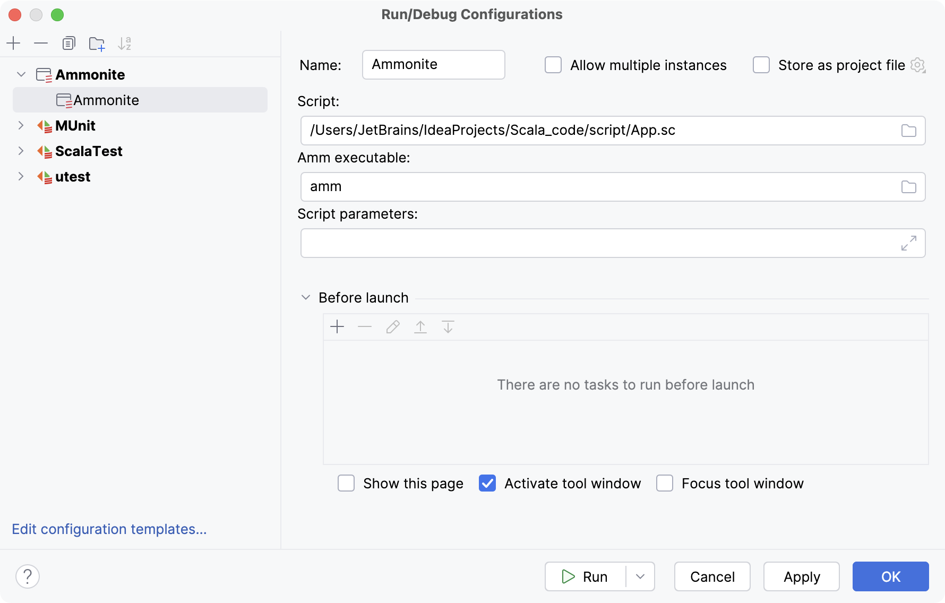Browse for Script file folder icon
Image resolution: width=945 pixels, height=603 pixels.
(909, 131)
